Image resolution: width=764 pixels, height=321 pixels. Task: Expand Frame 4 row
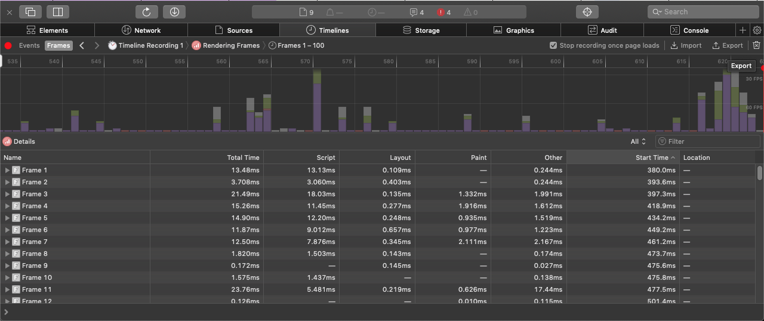[7, 206]
